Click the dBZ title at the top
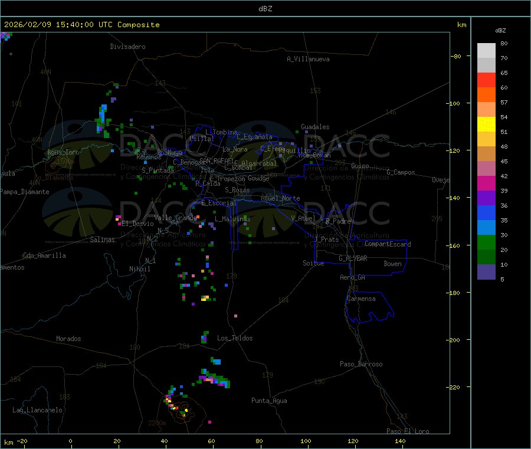 point(265,9)
